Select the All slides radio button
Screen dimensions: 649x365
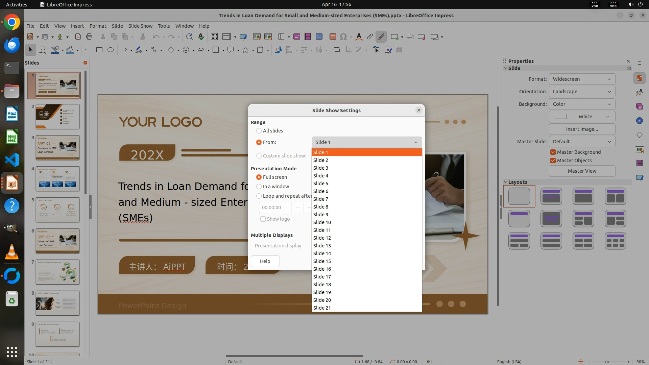(x=259, y=131)
